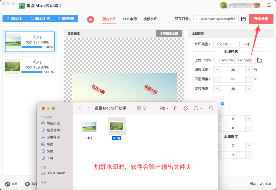
Task: Select top-left watermark position radio
Action: 215,98
